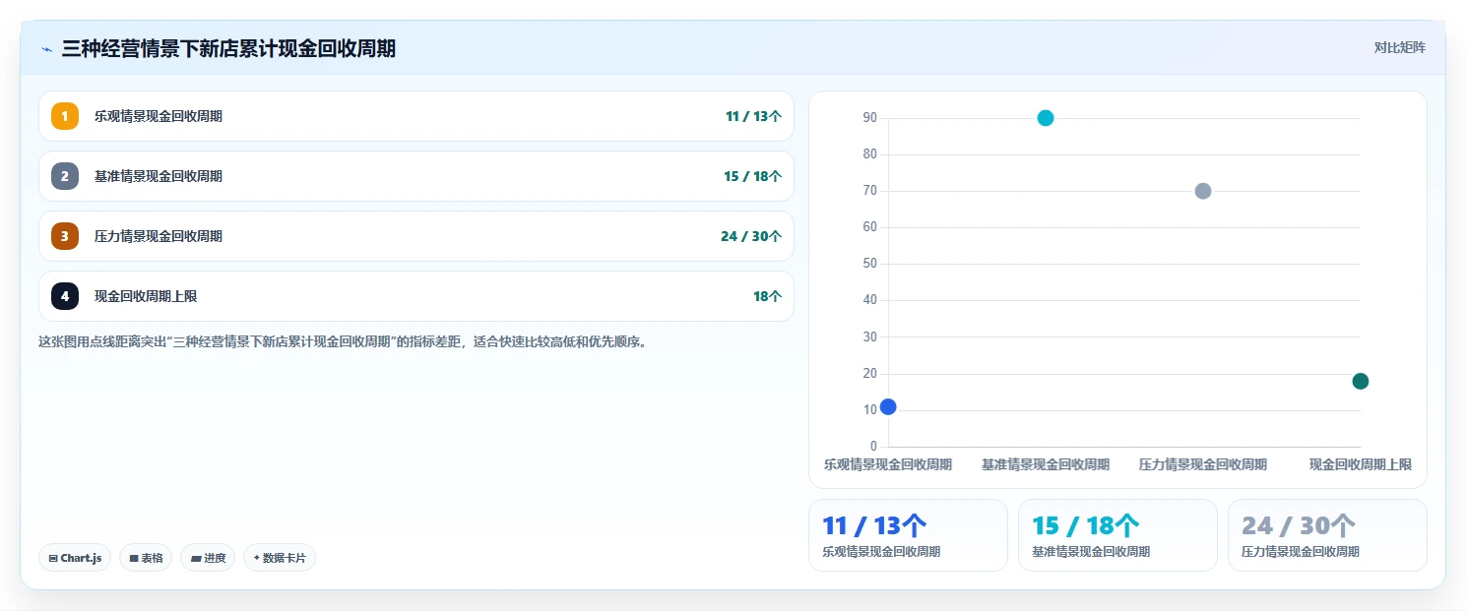Open the gray 24 / 30个 data card
Viewport: 1466px width, 611px height.
[x=1327, y=535]
